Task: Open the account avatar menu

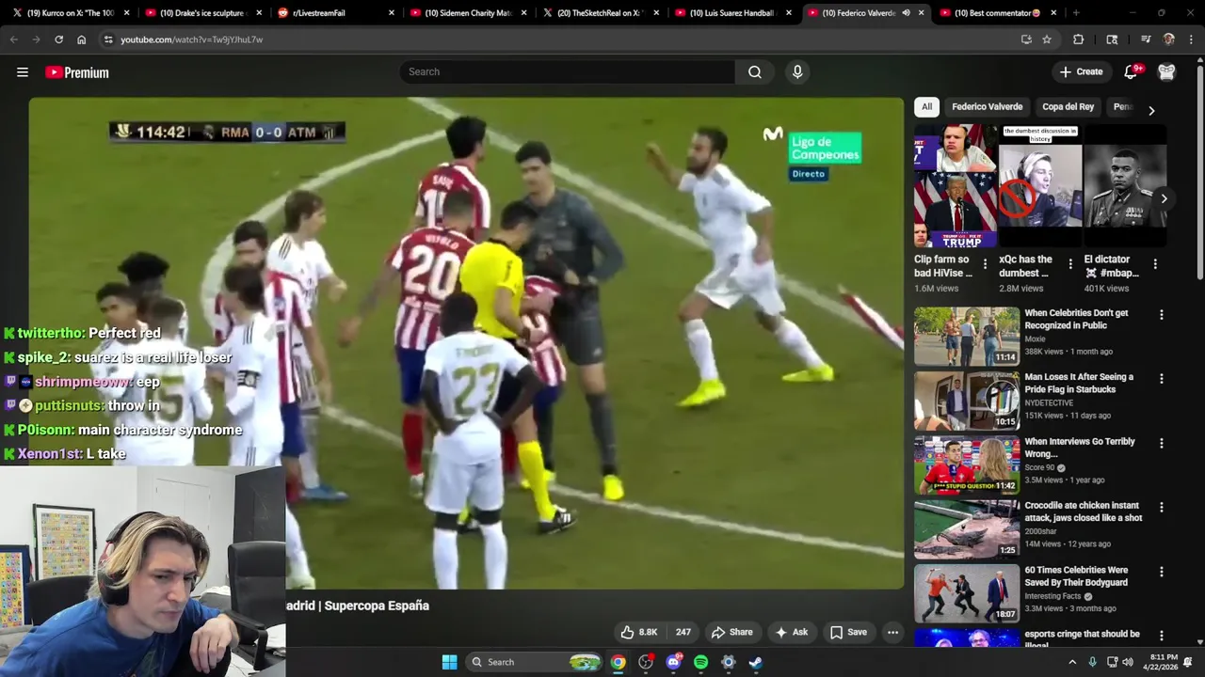Action: [1166, 72]
